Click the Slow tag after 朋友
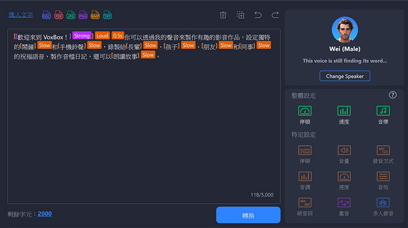The width and height of the screenshot is (408, 228). pyautogui.click(x=226, y=45)
